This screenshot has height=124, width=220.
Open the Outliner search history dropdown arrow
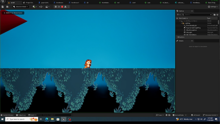(211, 15)
